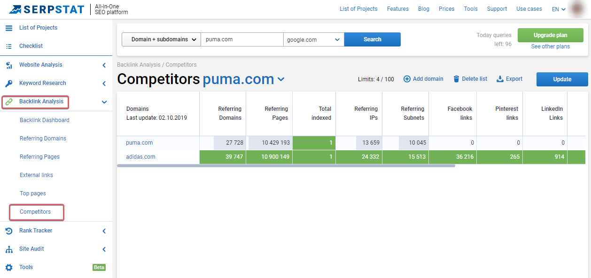Open Support in top navigation

coord(497,9)
